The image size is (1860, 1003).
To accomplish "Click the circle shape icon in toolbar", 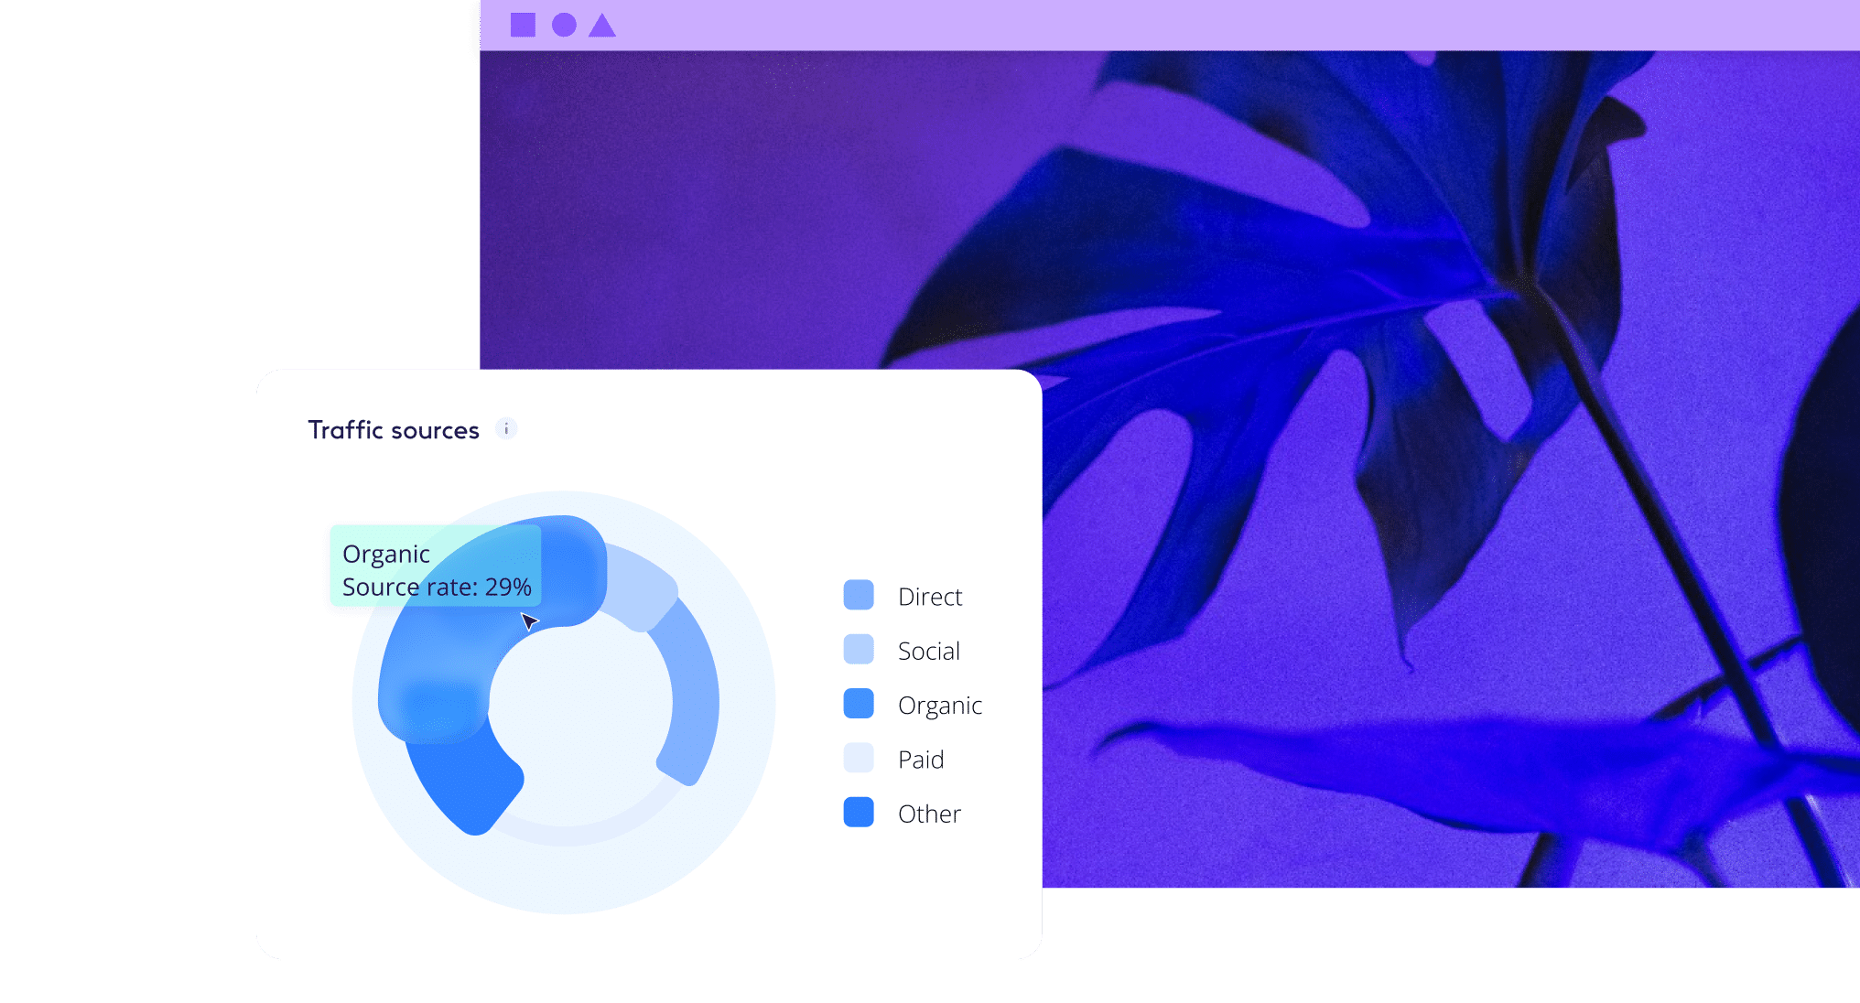I will click(x=556, y=18).
